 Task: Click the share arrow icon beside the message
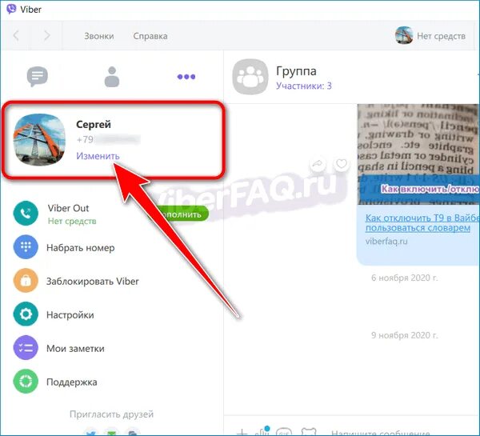pos(318,164)
